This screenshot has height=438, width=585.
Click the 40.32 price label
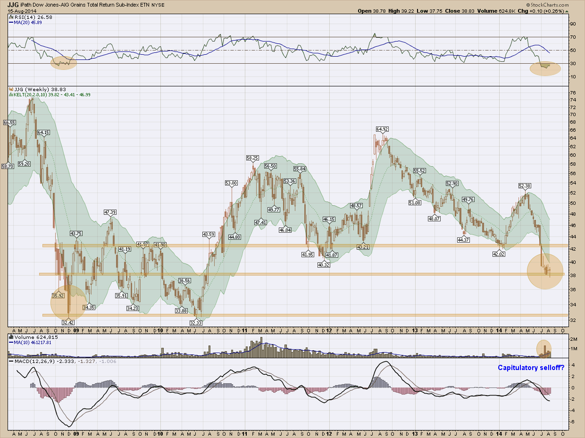click(x=323, y=265)
